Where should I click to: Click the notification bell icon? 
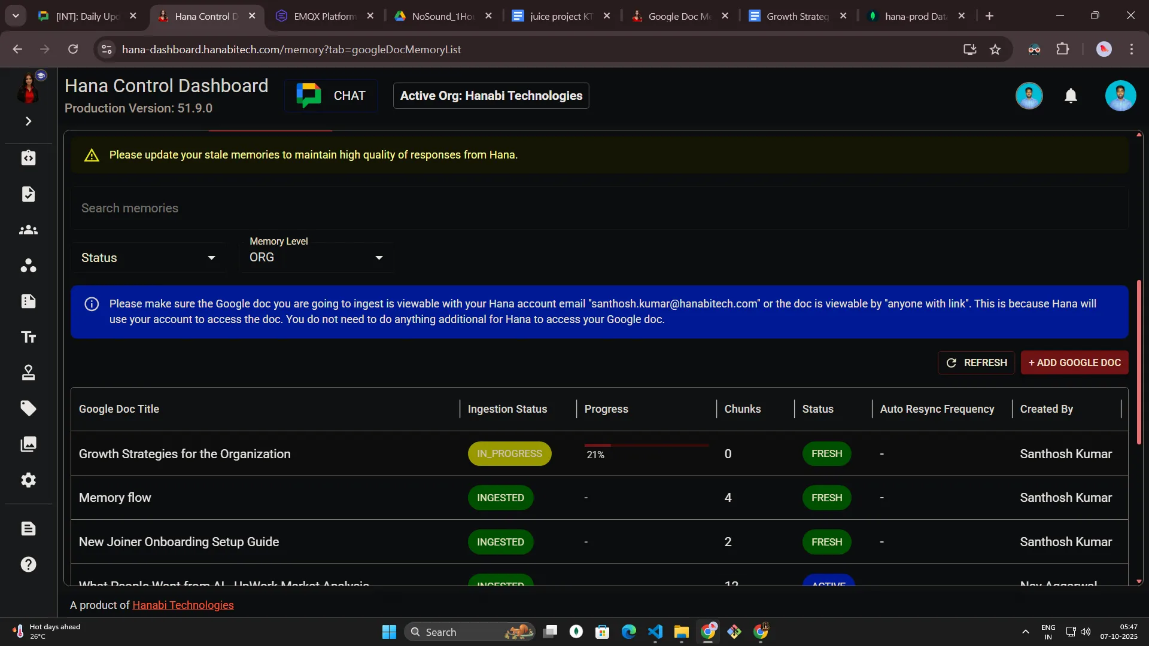(1071, 96)
